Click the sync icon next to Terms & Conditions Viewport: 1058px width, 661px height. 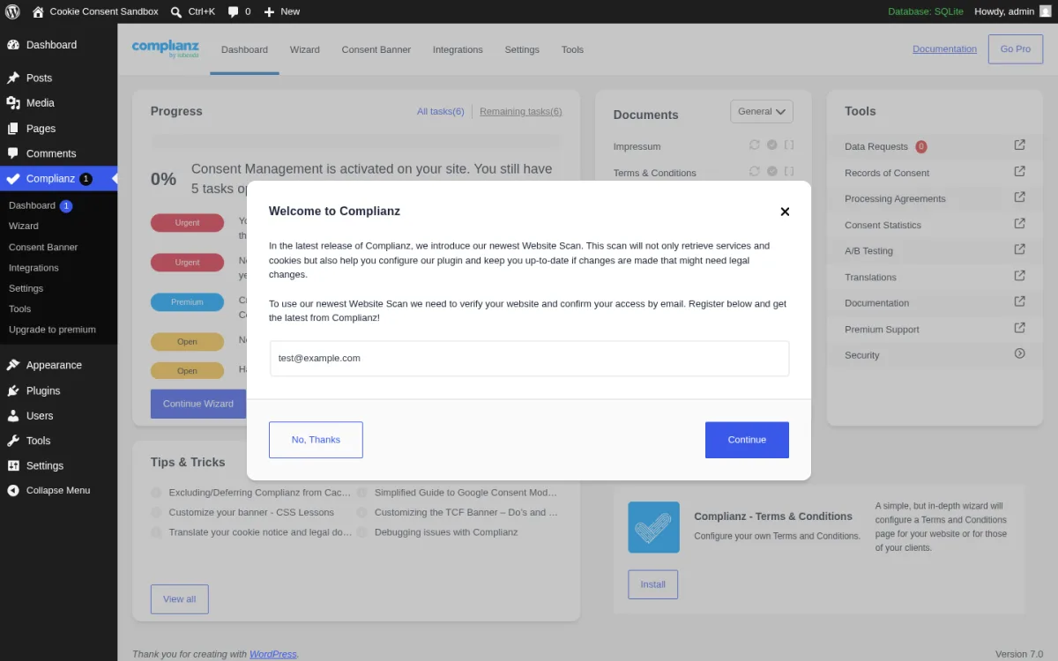click(x=755, y=171)
